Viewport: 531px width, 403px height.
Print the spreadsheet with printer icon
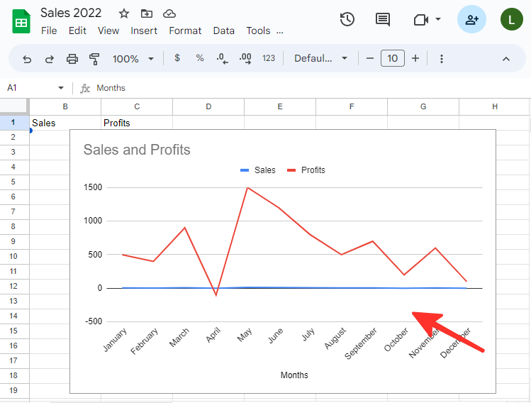point(72,59)
